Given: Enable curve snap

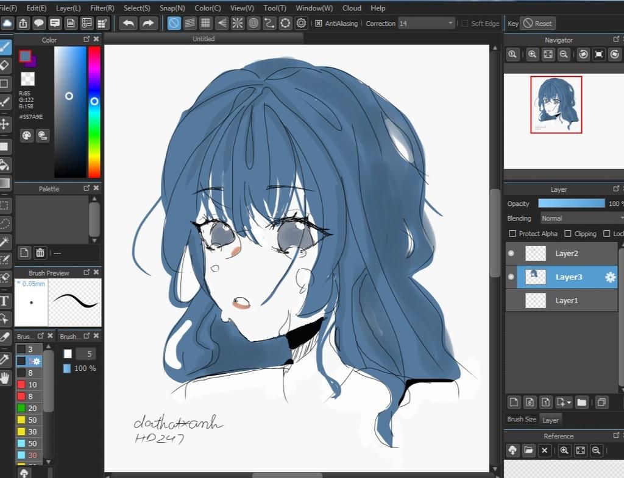Looking at the screenshot, I should (x=269, y=24).
